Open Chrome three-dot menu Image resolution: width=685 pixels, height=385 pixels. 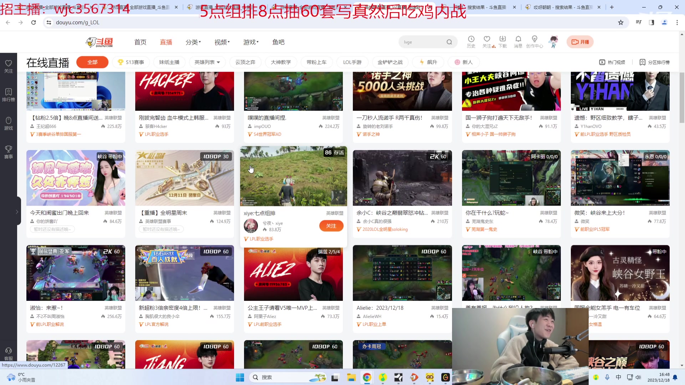[677, 22]
